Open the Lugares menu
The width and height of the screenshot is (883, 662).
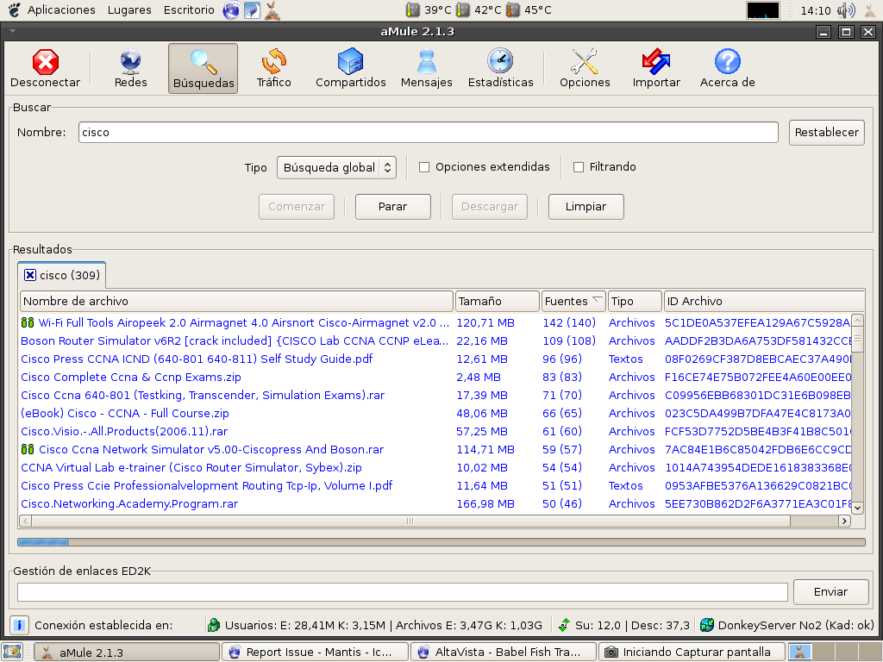tap(129, 9)
